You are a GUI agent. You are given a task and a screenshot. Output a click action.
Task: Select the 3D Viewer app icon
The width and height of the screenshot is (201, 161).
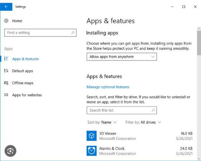(x=92, y=136)
